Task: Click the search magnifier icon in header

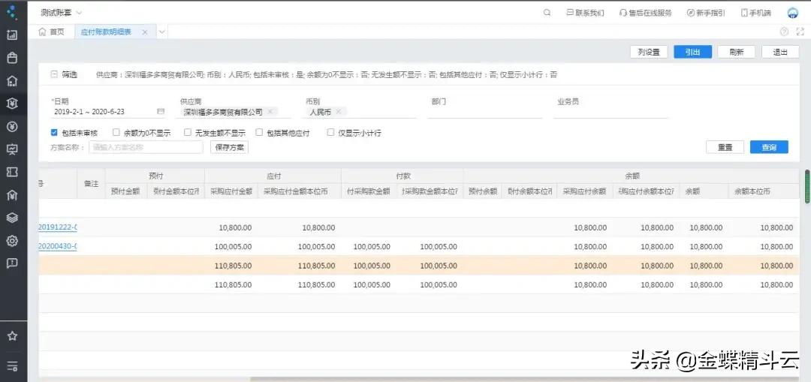Action: coord(547,13)
